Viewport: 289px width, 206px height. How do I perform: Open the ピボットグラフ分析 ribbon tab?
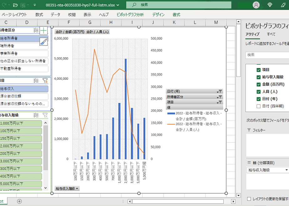(x=130, y=15)
